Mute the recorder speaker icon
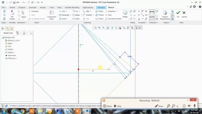 (x=189, y=106)
